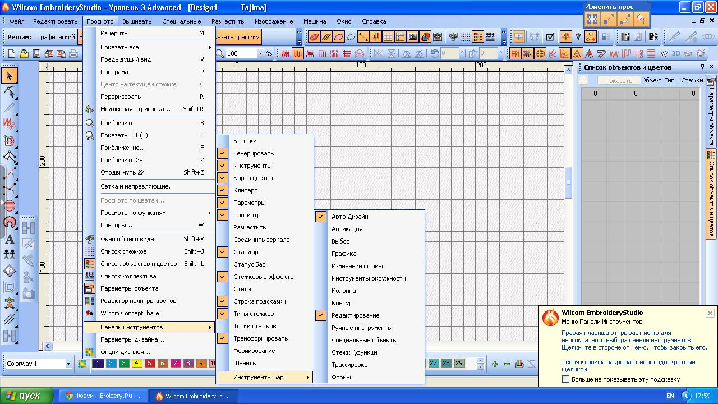Viewport: 718px width, 404px height.
Task: Check 'Больше не показывать эту подсказку' box
Action: [565, 379]
